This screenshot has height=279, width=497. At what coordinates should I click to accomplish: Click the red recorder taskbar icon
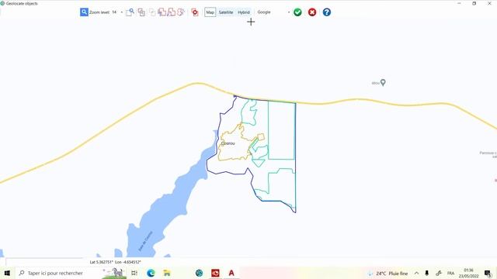(x=215, y=273)
